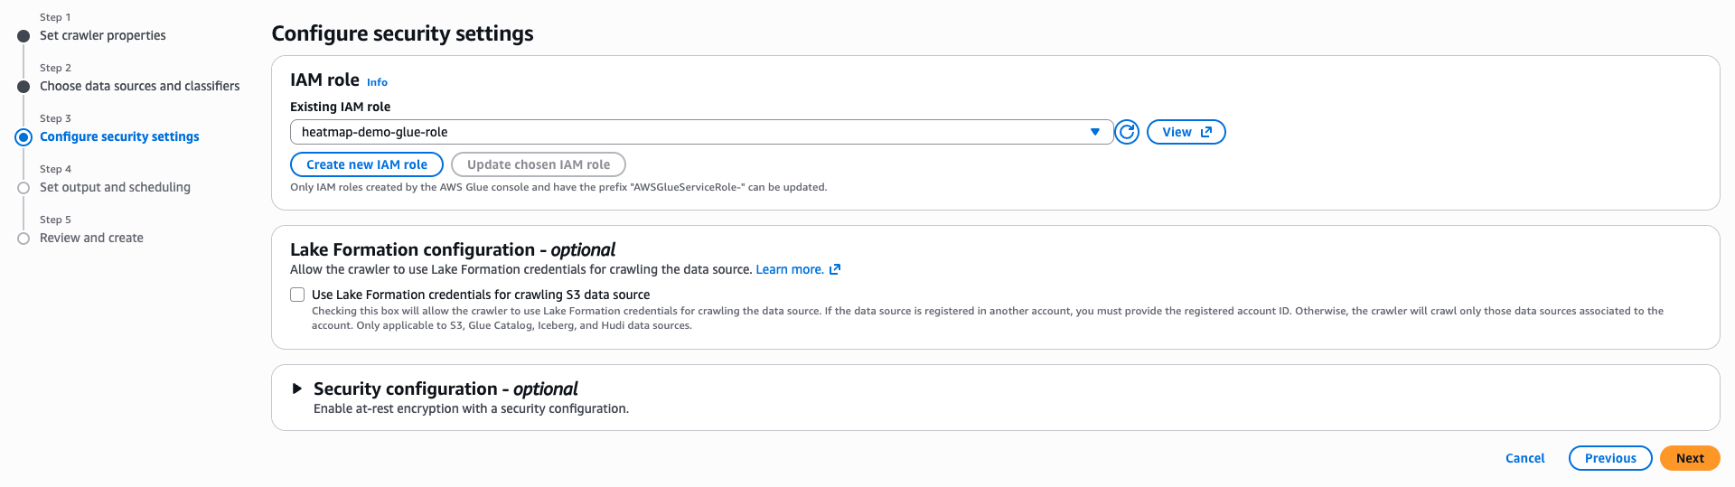Click Create new IAM role button
Screen dimensions: 1735x487
coord(367,164)
